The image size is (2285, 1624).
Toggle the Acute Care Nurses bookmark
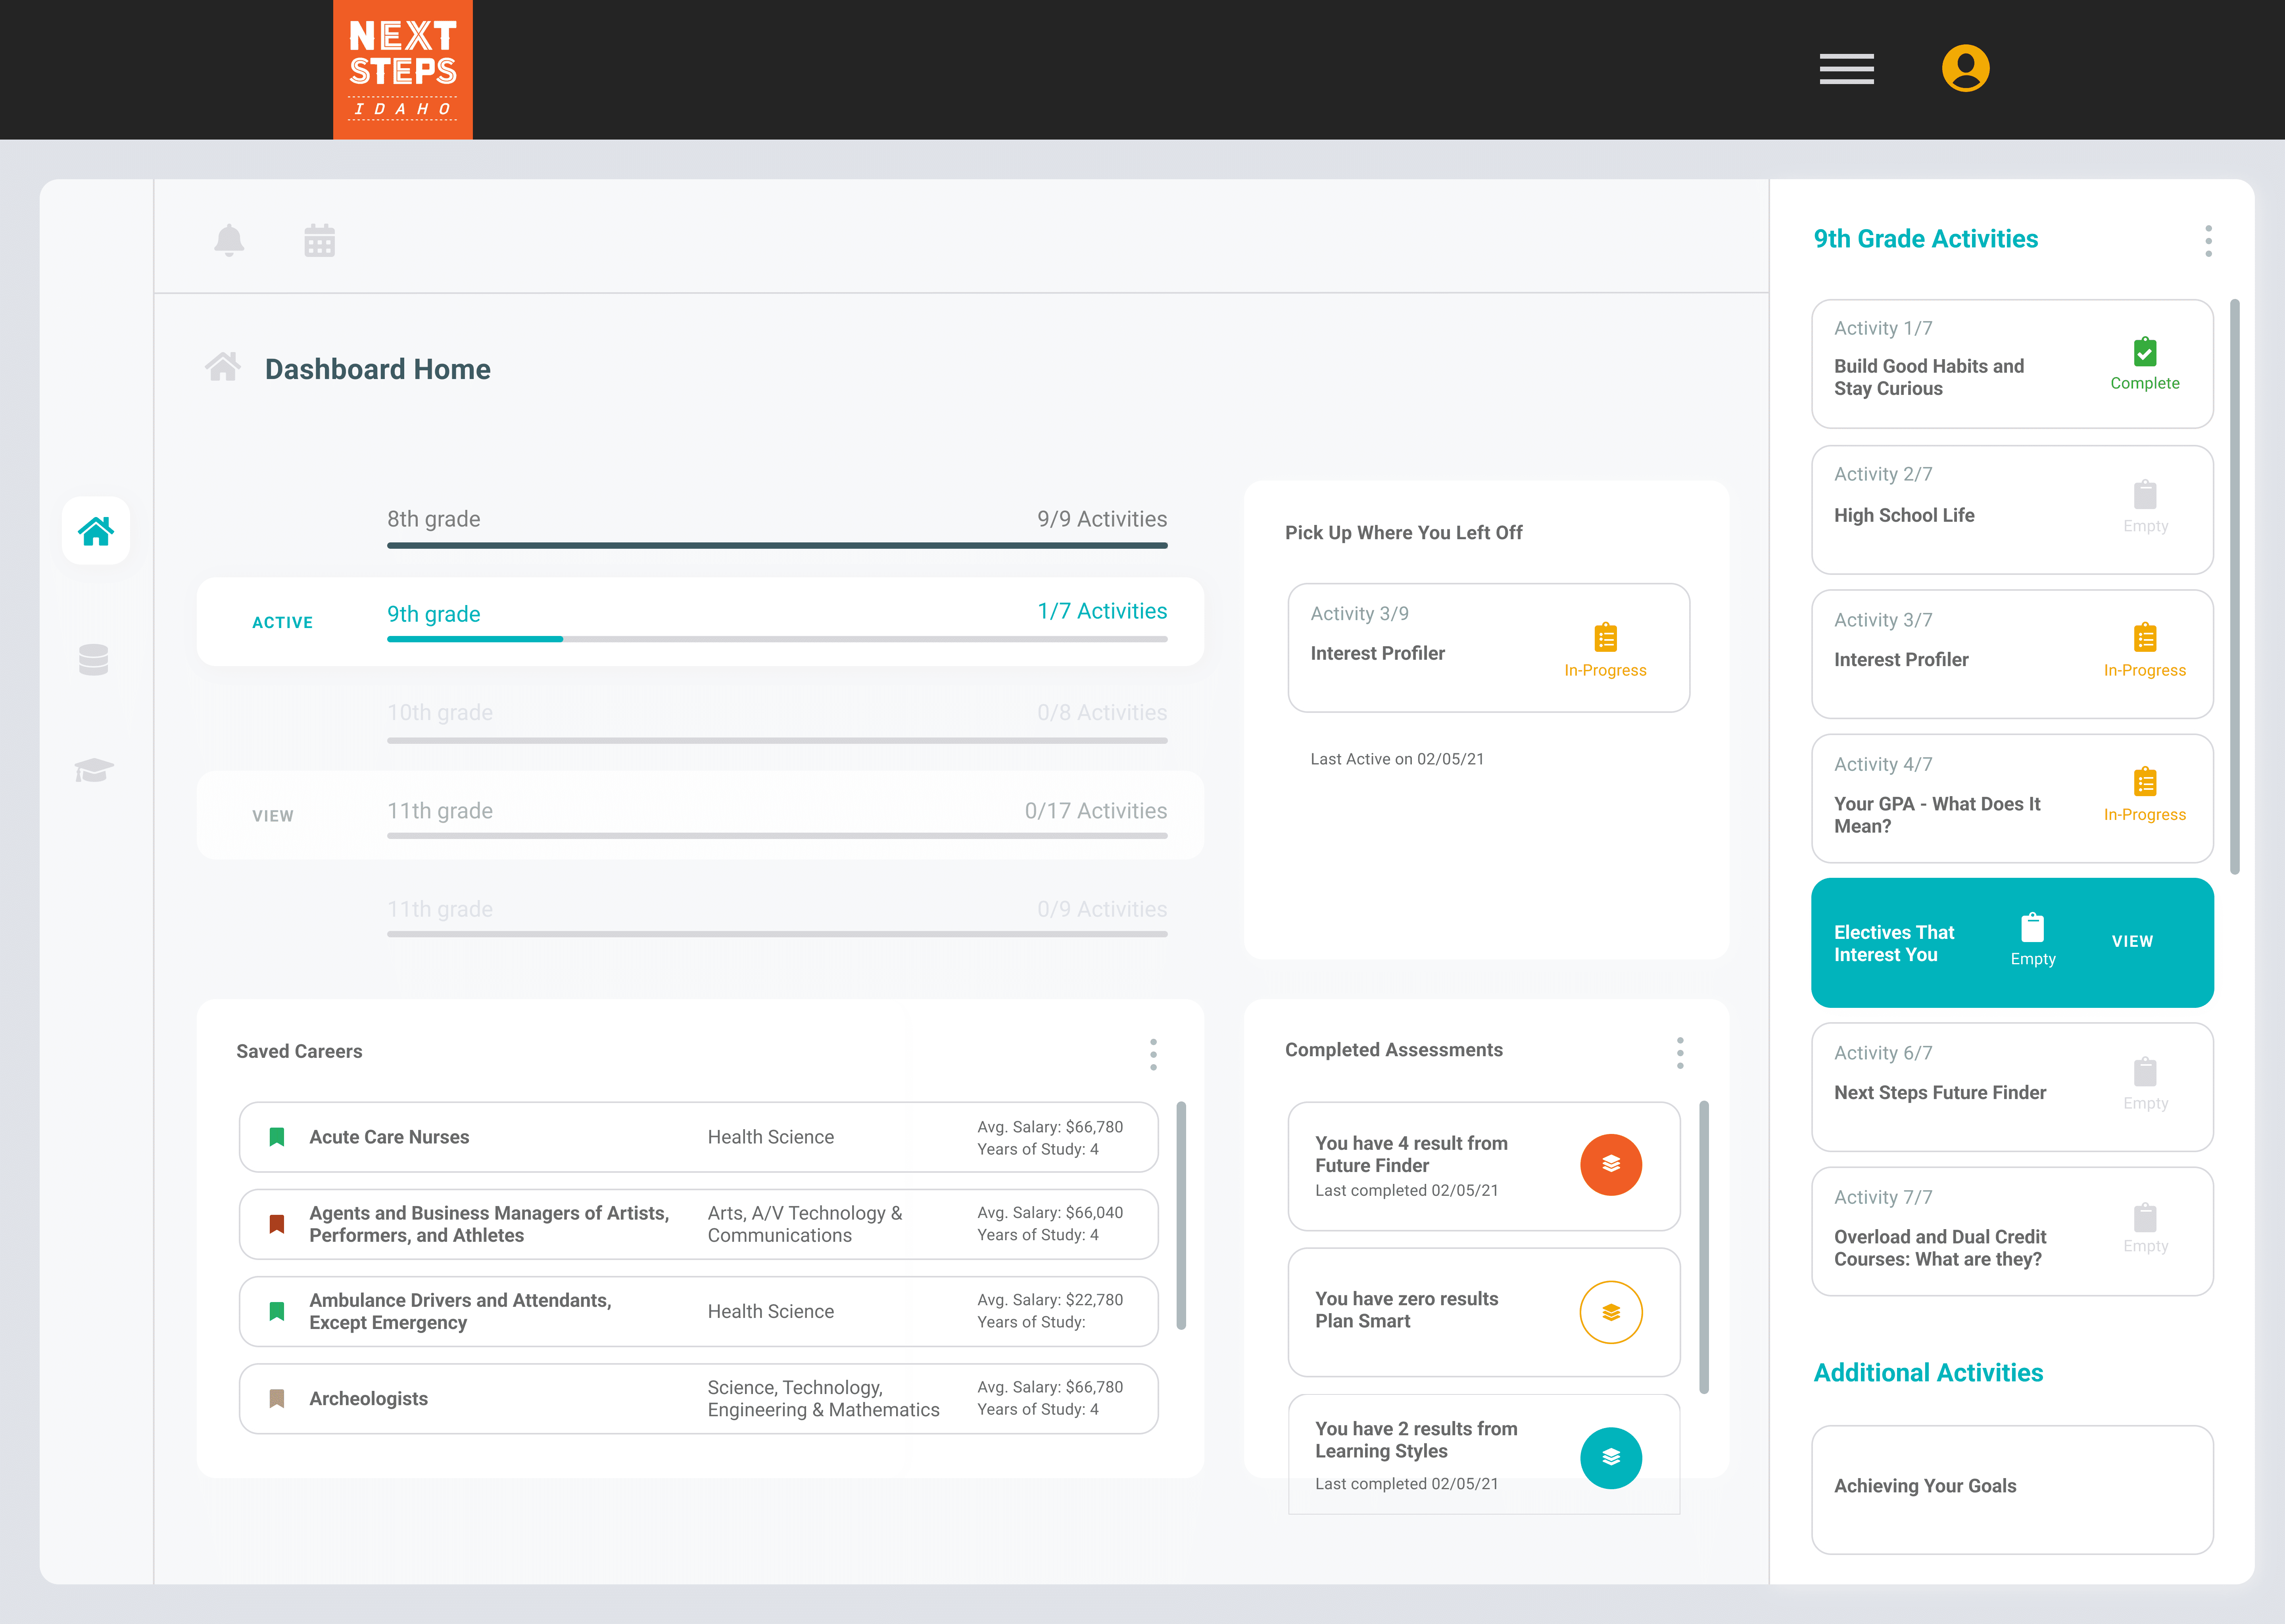point(277,1137)
